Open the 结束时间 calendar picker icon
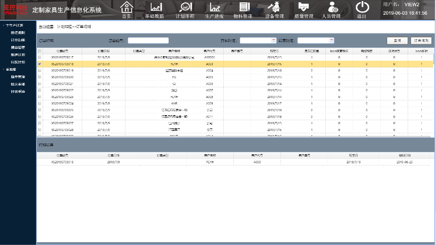436x245 pixels. pyautogui.click(x=332, y=40)
